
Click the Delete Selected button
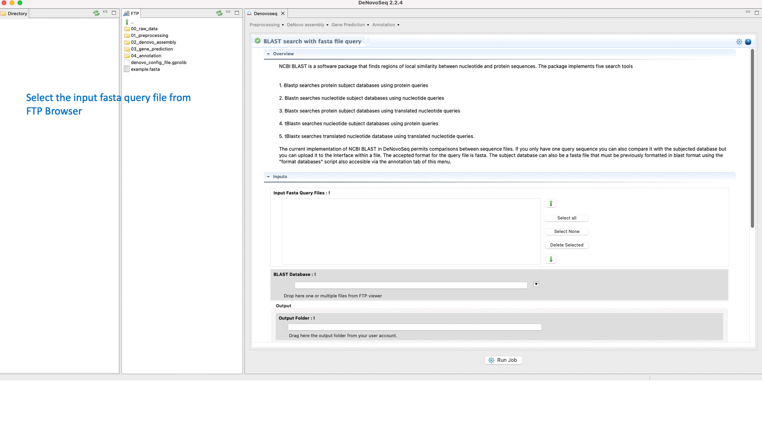pos(566,245)
